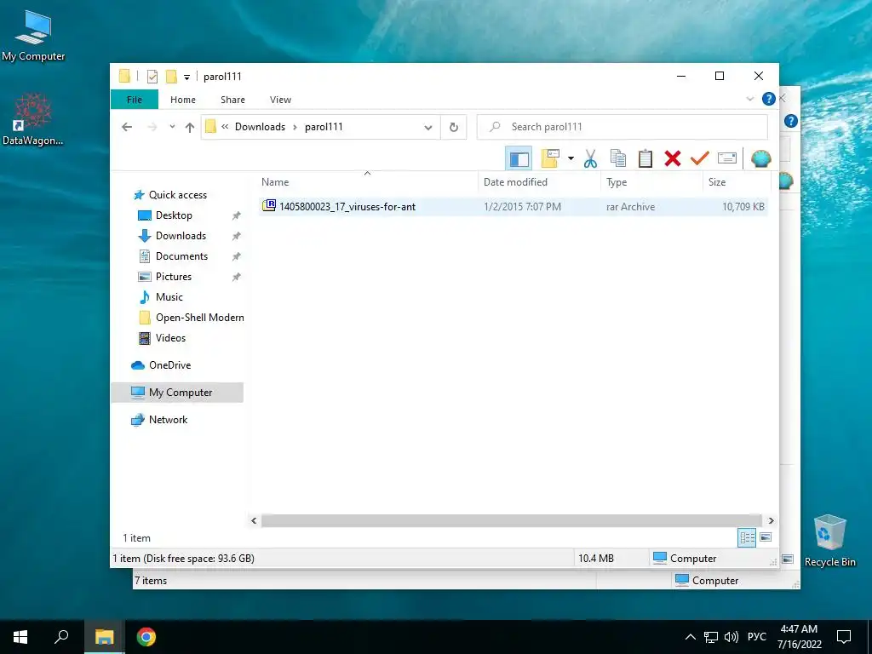The height and width of the screenshot is (654, 872).
Task: Select Quick access in navigation pane
Action: pos(177,195)
